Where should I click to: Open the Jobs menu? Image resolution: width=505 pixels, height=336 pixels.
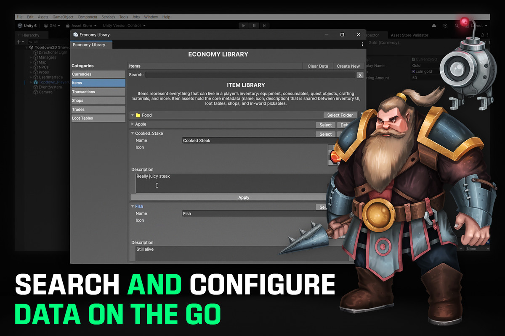pyautogui.click(x=136, y=17)
